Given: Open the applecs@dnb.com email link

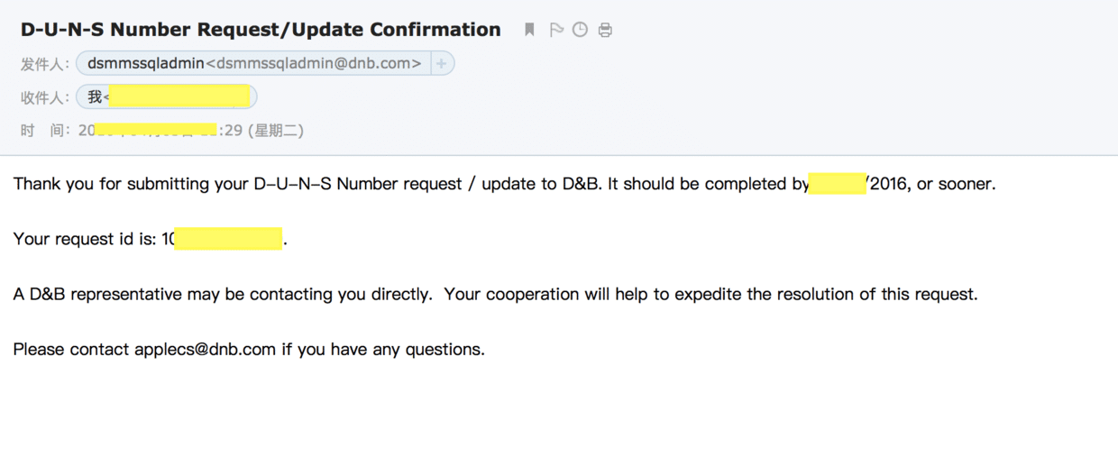Looking at the screenshot, I should point(205,349).
